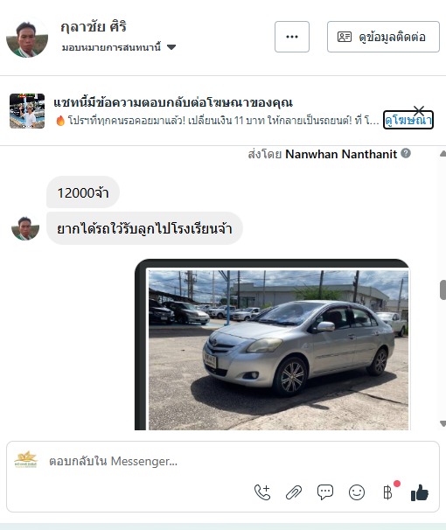
Task: Open กุลาชัย ศิริ profile picture in header
Action: [27, 37]
